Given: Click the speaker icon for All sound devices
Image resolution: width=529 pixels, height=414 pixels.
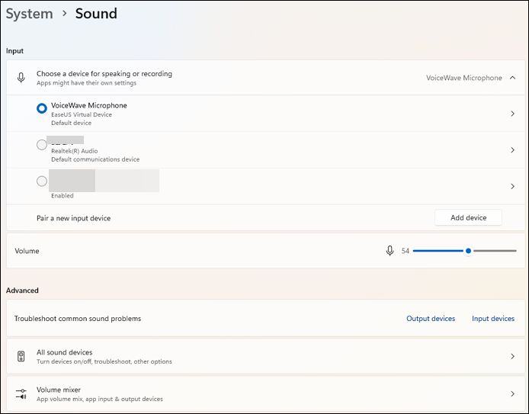Looking at the screenshot, I should pyautogui.click(x=21, y=356).
